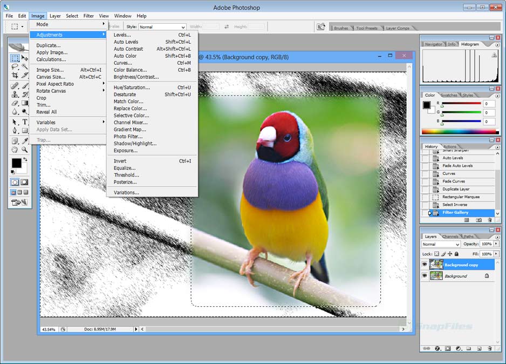
Task: Select the Crop tool
Action: click(15, 75)
